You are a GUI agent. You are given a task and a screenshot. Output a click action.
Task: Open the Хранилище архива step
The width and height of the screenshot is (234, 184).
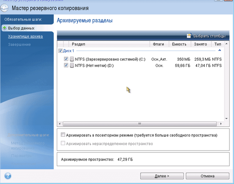click(25, 36)
